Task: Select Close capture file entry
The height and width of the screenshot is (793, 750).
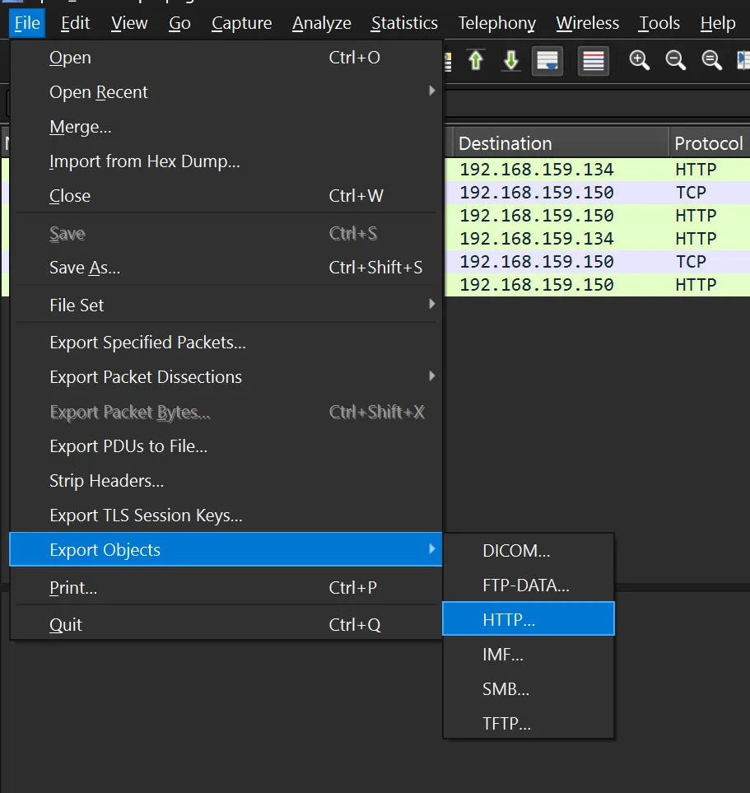Action: pos(226,196)
